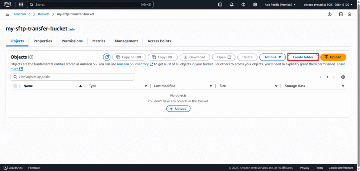Launch CloudShell from top bar icon

click(x=220, y=5)
